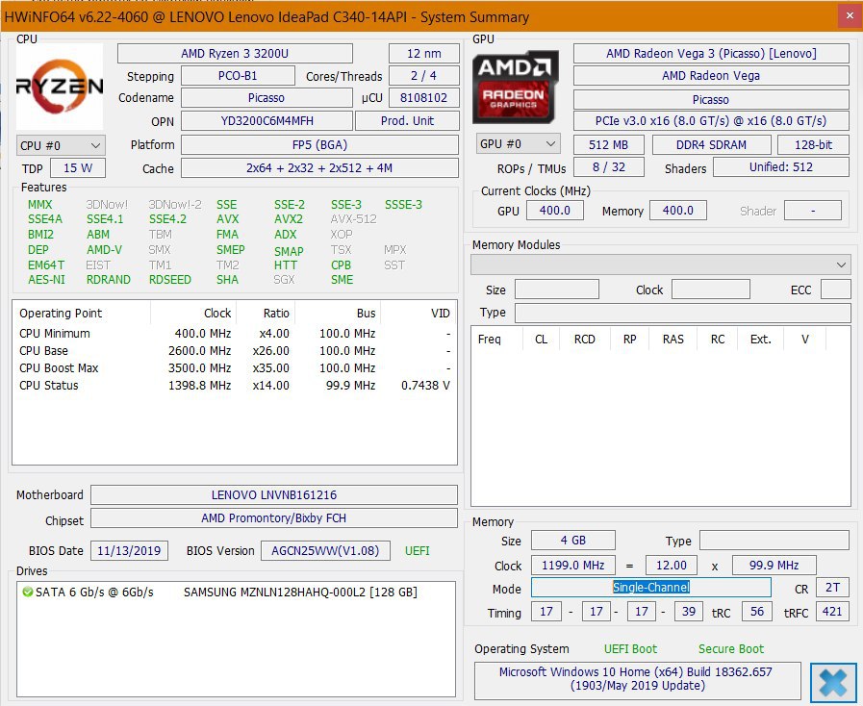Image resolution: width=863 pixels, height=706 pixels.
Task: Click the empty memory module Type field
Action: pos(683,313)
